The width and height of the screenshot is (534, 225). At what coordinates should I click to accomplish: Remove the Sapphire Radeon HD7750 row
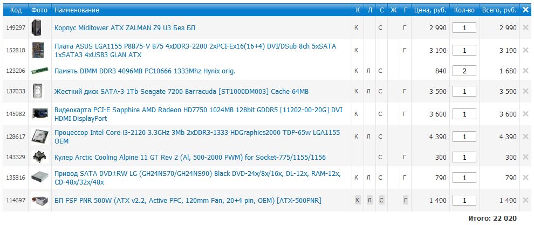[x=525, y=114]
